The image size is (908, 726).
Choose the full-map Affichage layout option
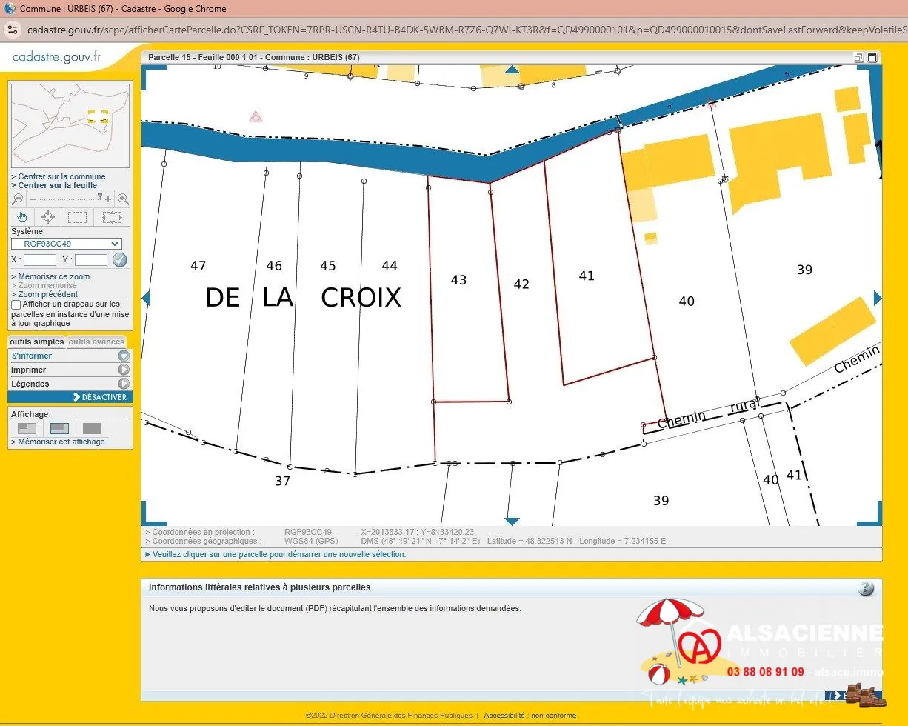tap(92, 428)
